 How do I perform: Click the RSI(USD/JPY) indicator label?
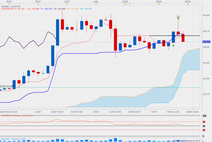tap(17, 116)
